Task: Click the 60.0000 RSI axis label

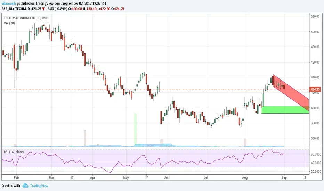Action: coord(316,154)
